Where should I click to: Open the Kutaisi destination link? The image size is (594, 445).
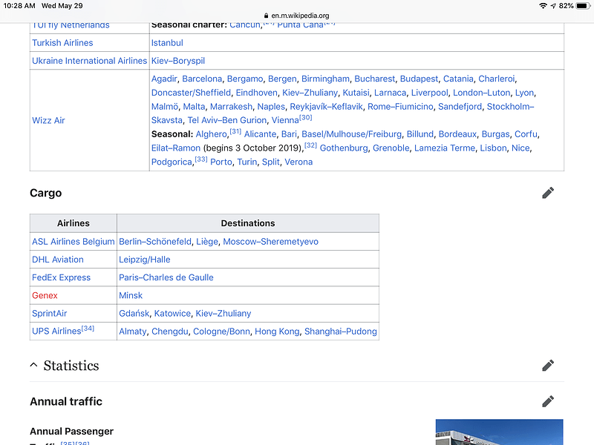tap(356, 93)
